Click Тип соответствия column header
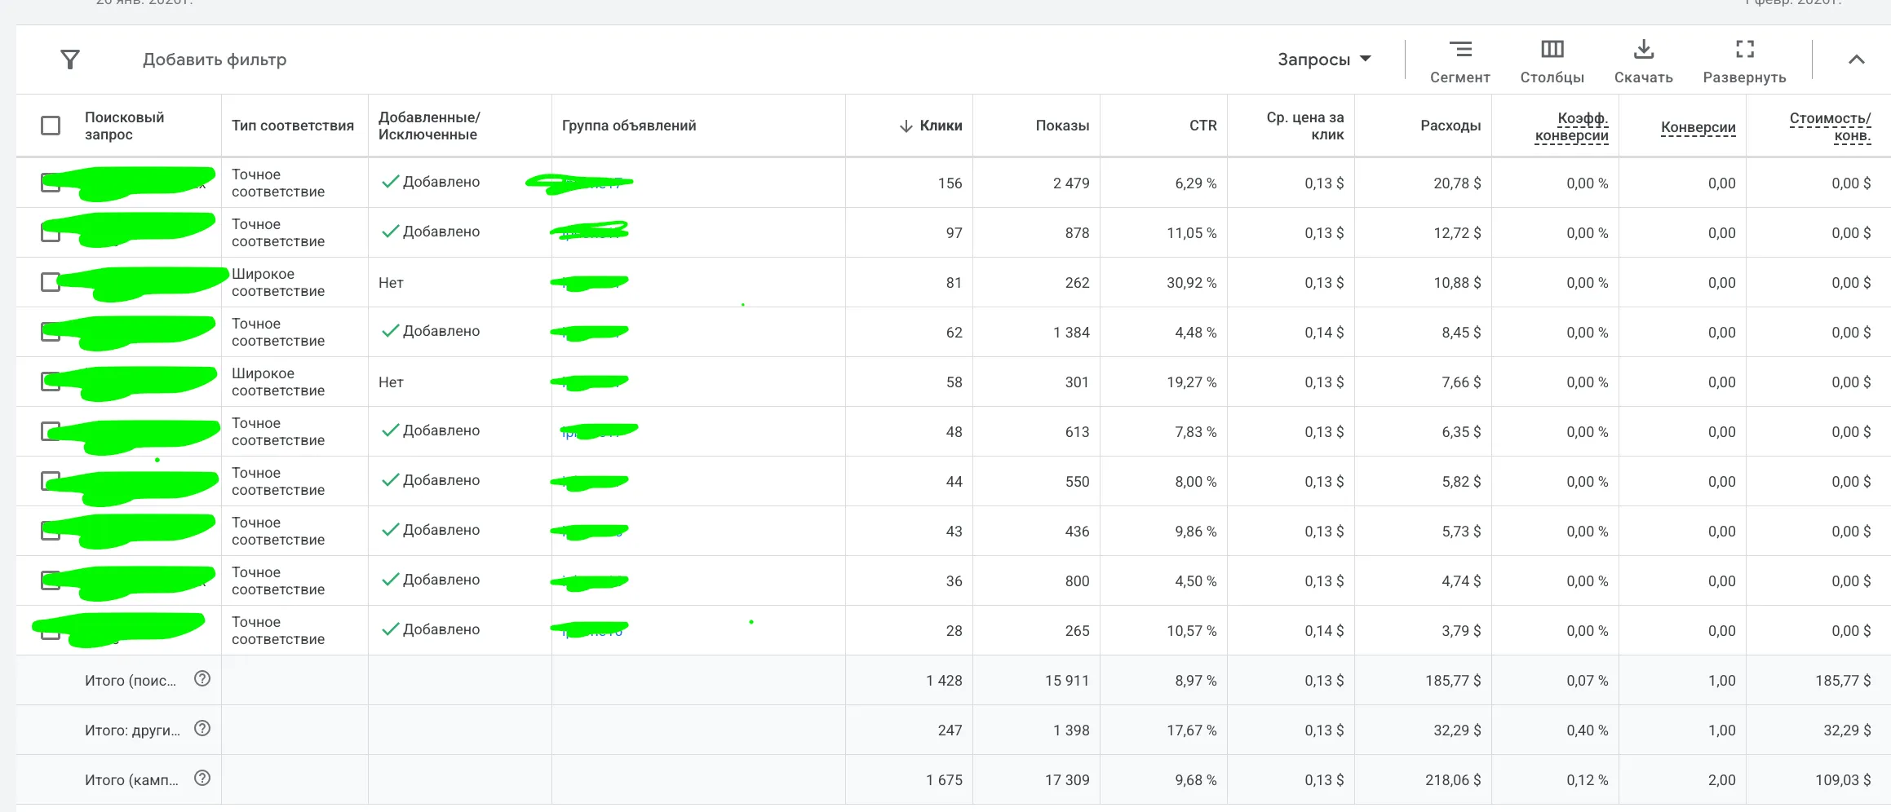 (293, 126)
